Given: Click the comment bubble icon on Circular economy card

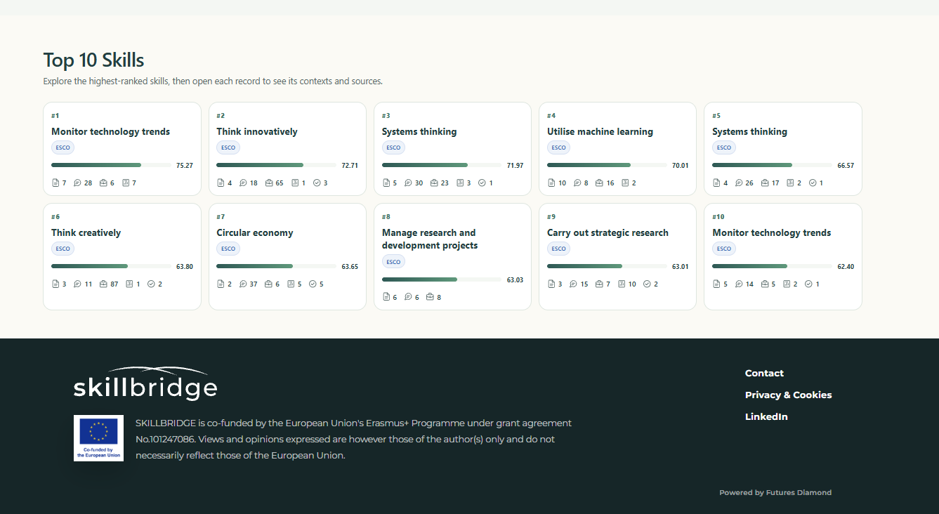Looking at the screenshot, I should point(243,284).
